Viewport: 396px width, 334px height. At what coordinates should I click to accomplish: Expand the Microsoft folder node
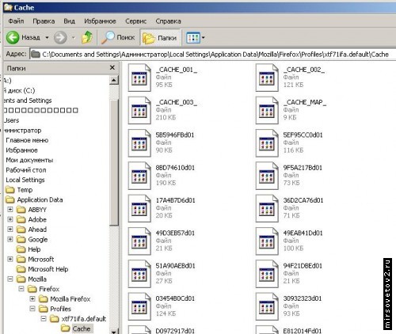pyautogui.click(x=10, y=259)
